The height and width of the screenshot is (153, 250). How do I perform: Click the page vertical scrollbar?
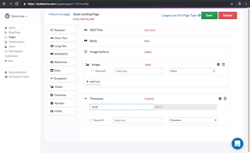click(x=248, y=79)
